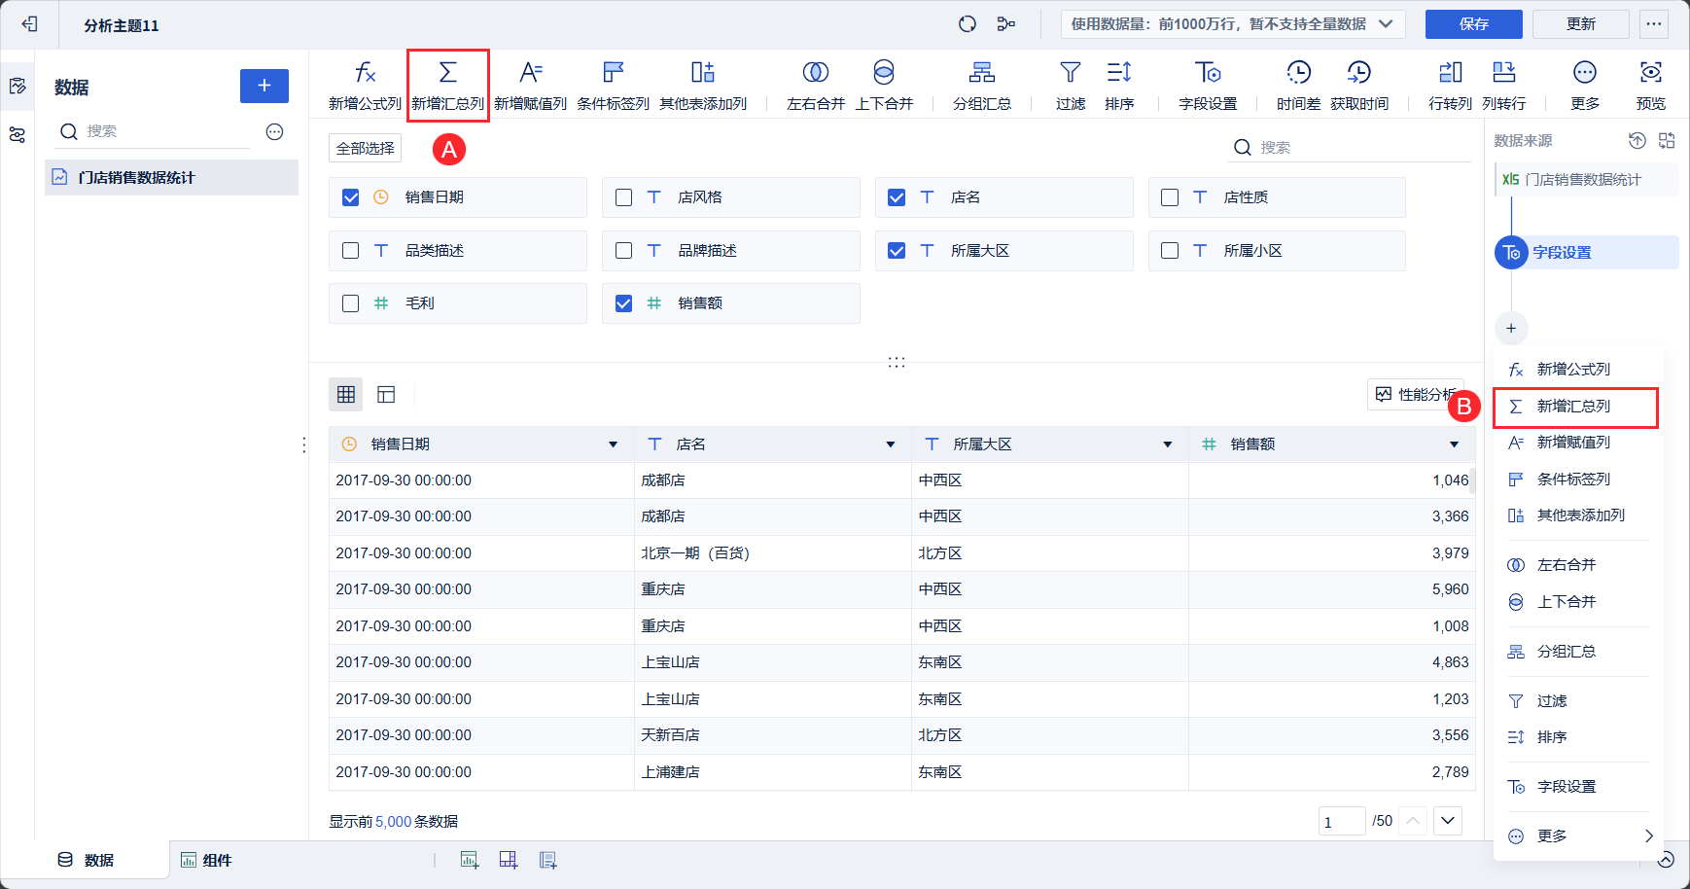
Task: Open top-right three-dots more menu
Action: pyautogui.click(x=1654, y=24)
